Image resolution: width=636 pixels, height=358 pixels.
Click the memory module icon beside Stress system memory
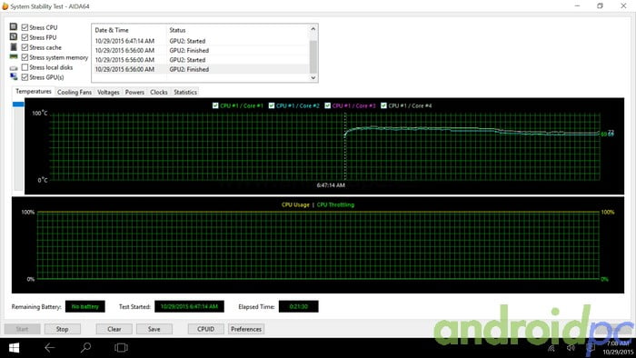[x=14, y=56]
